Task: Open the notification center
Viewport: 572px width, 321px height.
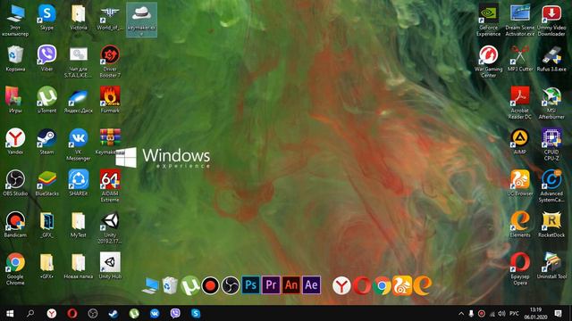Action: pos(558,313)
